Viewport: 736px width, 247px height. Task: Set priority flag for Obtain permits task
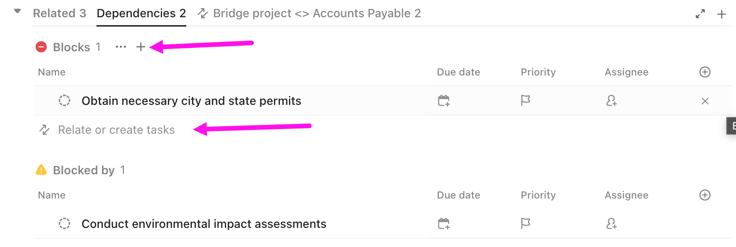click(x=525, y=101)
